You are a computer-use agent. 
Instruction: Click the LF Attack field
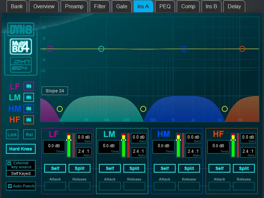tap(55, 186)
